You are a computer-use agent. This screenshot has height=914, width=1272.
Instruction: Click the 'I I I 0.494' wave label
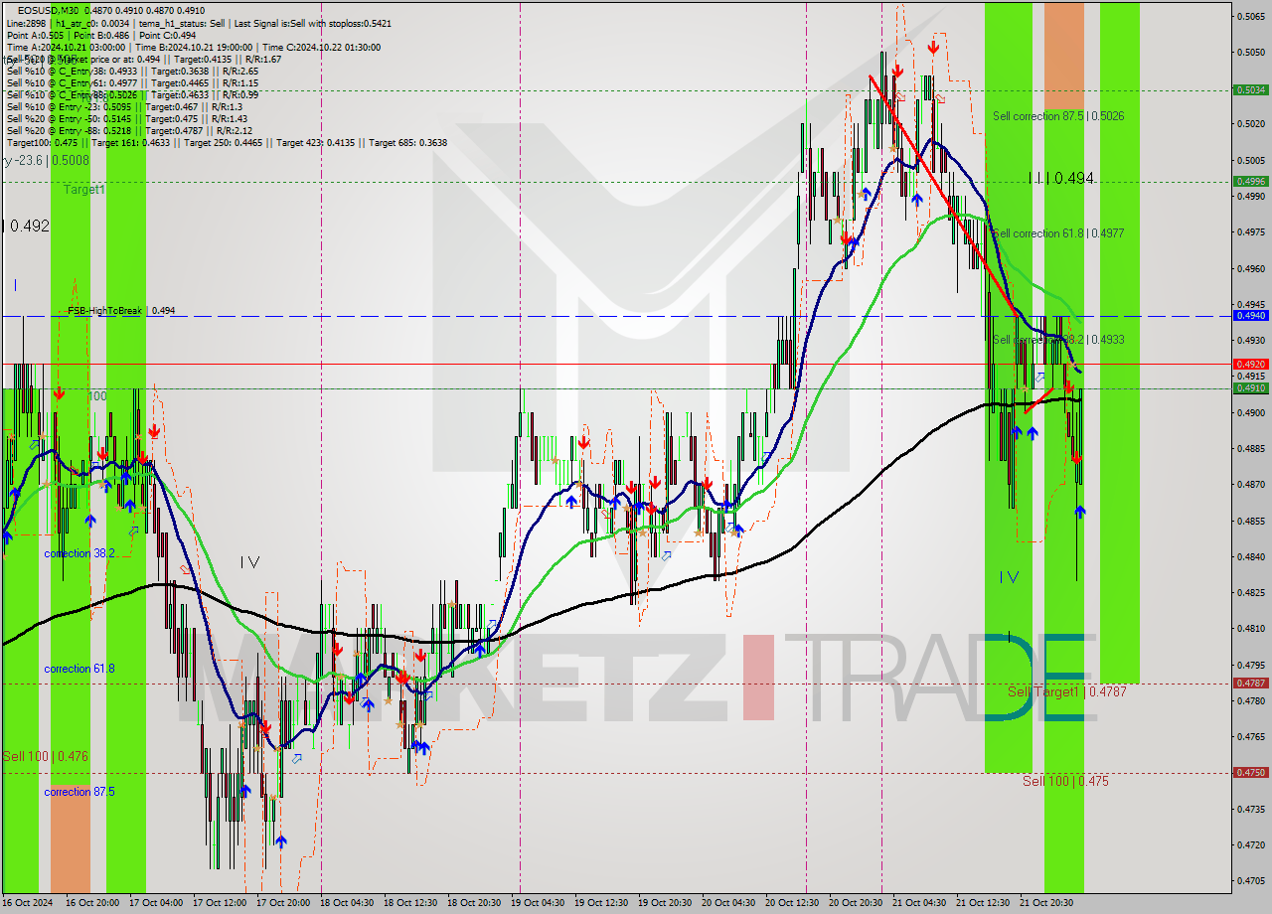click(x=1061, y=179)
